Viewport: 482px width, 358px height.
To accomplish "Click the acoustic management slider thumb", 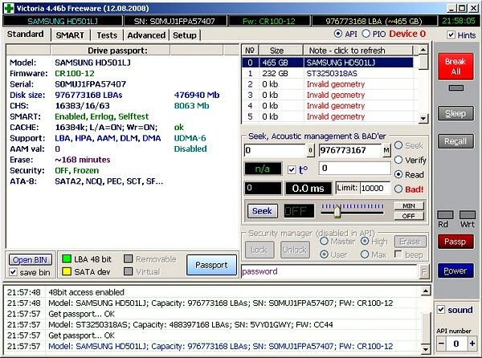I will 337,212.
